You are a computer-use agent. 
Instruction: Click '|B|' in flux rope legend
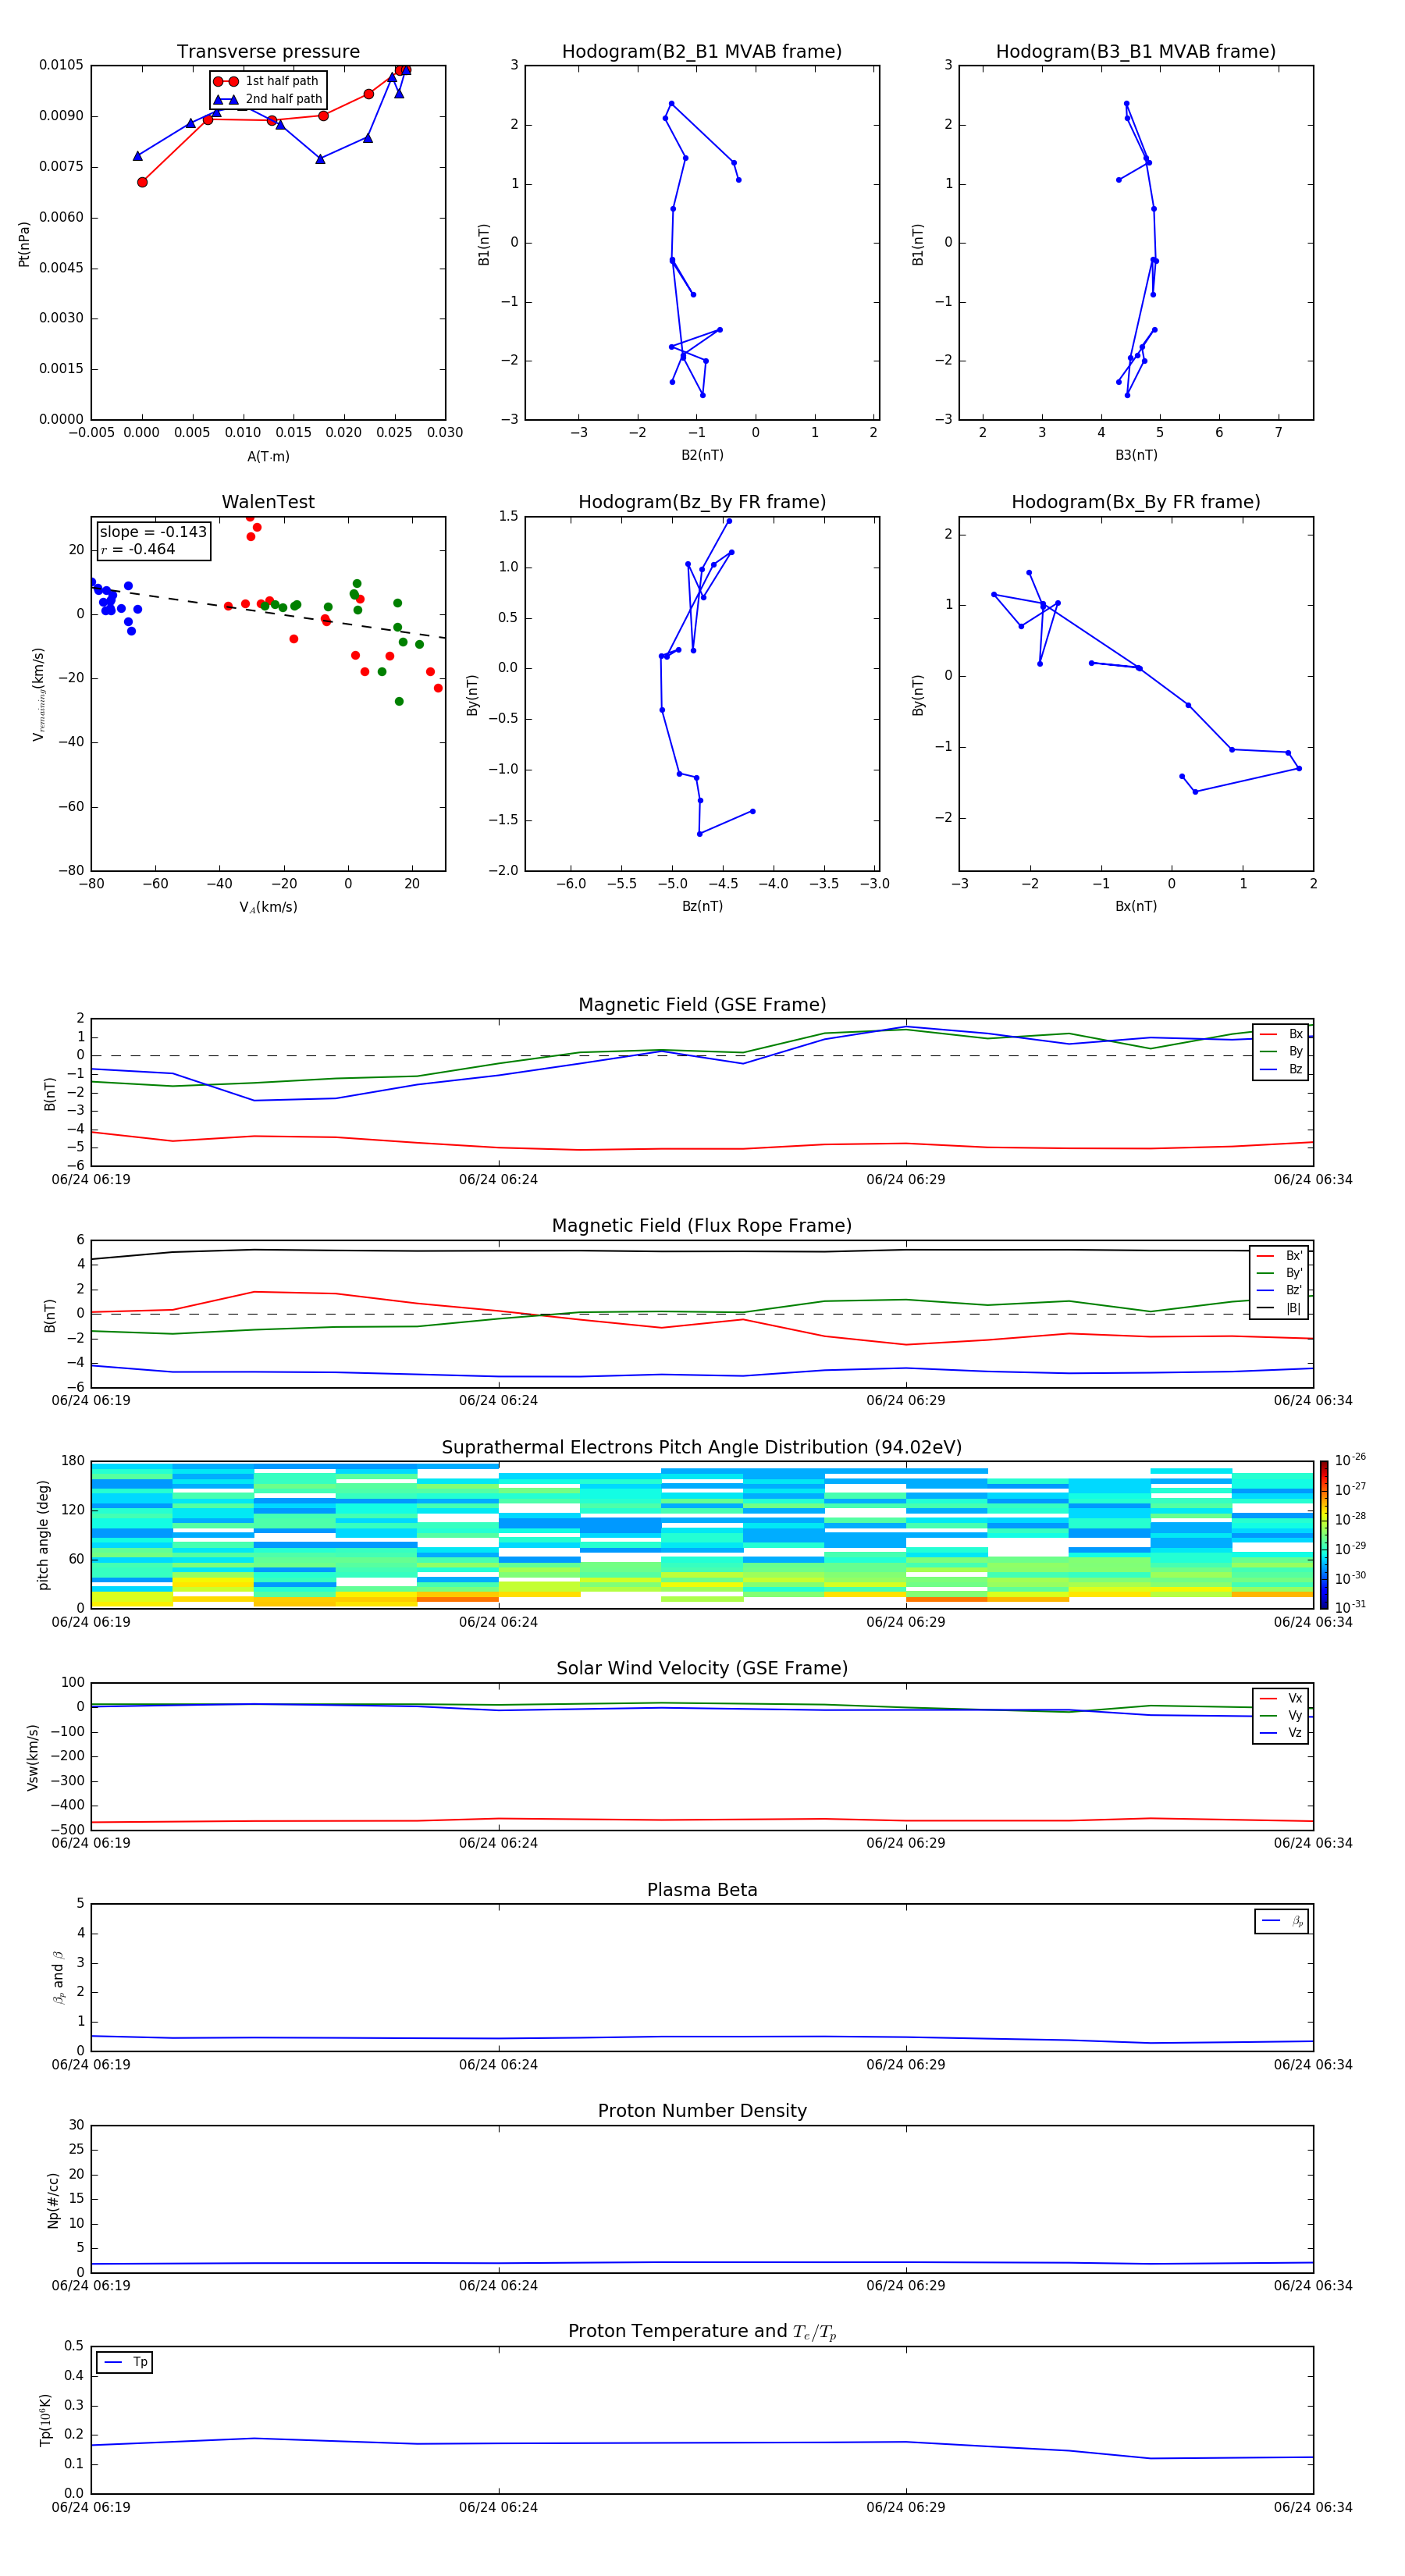coord(1293,1308)
